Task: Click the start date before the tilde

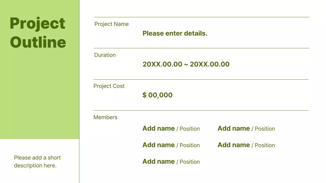Action: click(x=162, y=64)
